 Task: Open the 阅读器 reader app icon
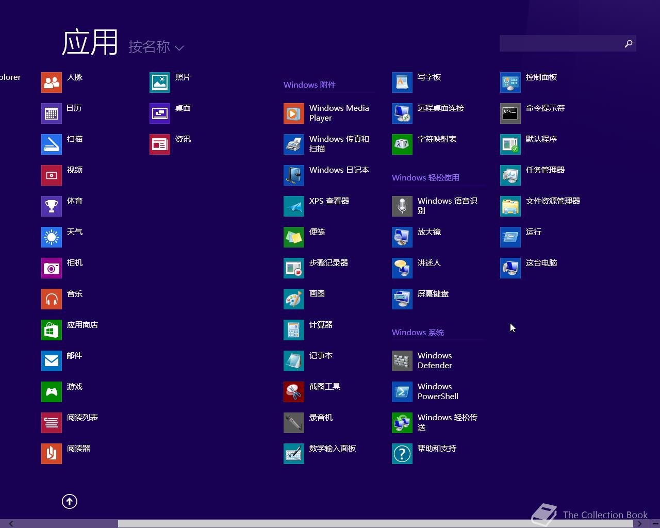[x=52, y=454]
